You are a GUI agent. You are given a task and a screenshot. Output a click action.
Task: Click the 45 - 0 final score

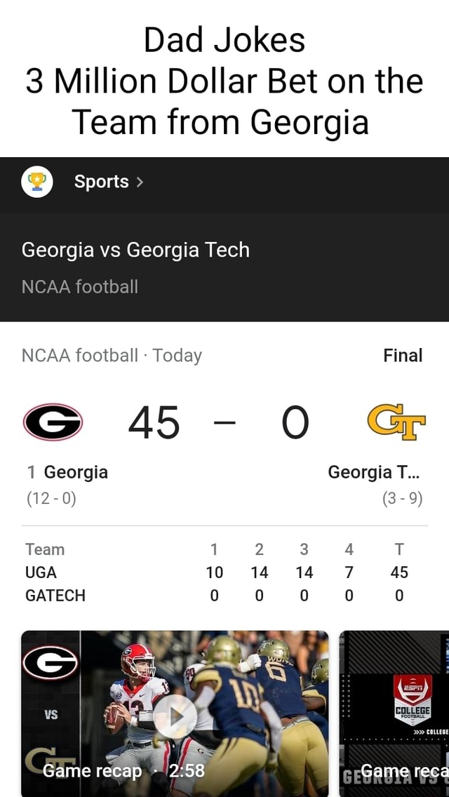(x=218, y=423)
